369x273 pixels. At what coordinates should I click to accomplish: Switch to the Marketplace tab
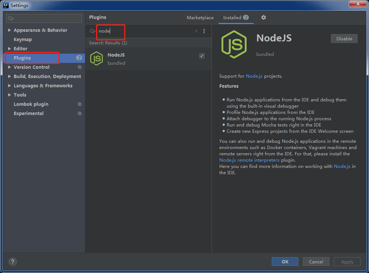(200, 18)
